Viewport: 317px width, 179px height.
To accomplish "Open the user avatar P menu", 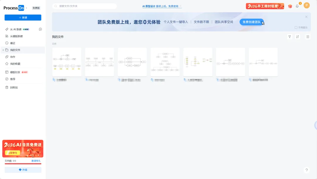I will point(307,6).
